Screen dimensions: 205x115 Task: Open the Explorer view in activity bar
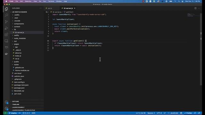6,9
